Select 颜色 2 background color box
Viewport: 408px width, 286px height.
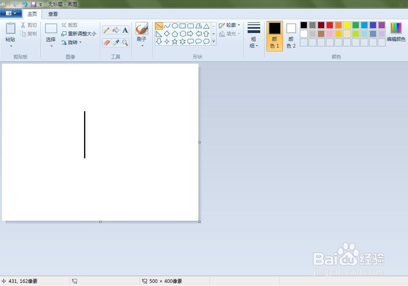[x=291, y=36]
